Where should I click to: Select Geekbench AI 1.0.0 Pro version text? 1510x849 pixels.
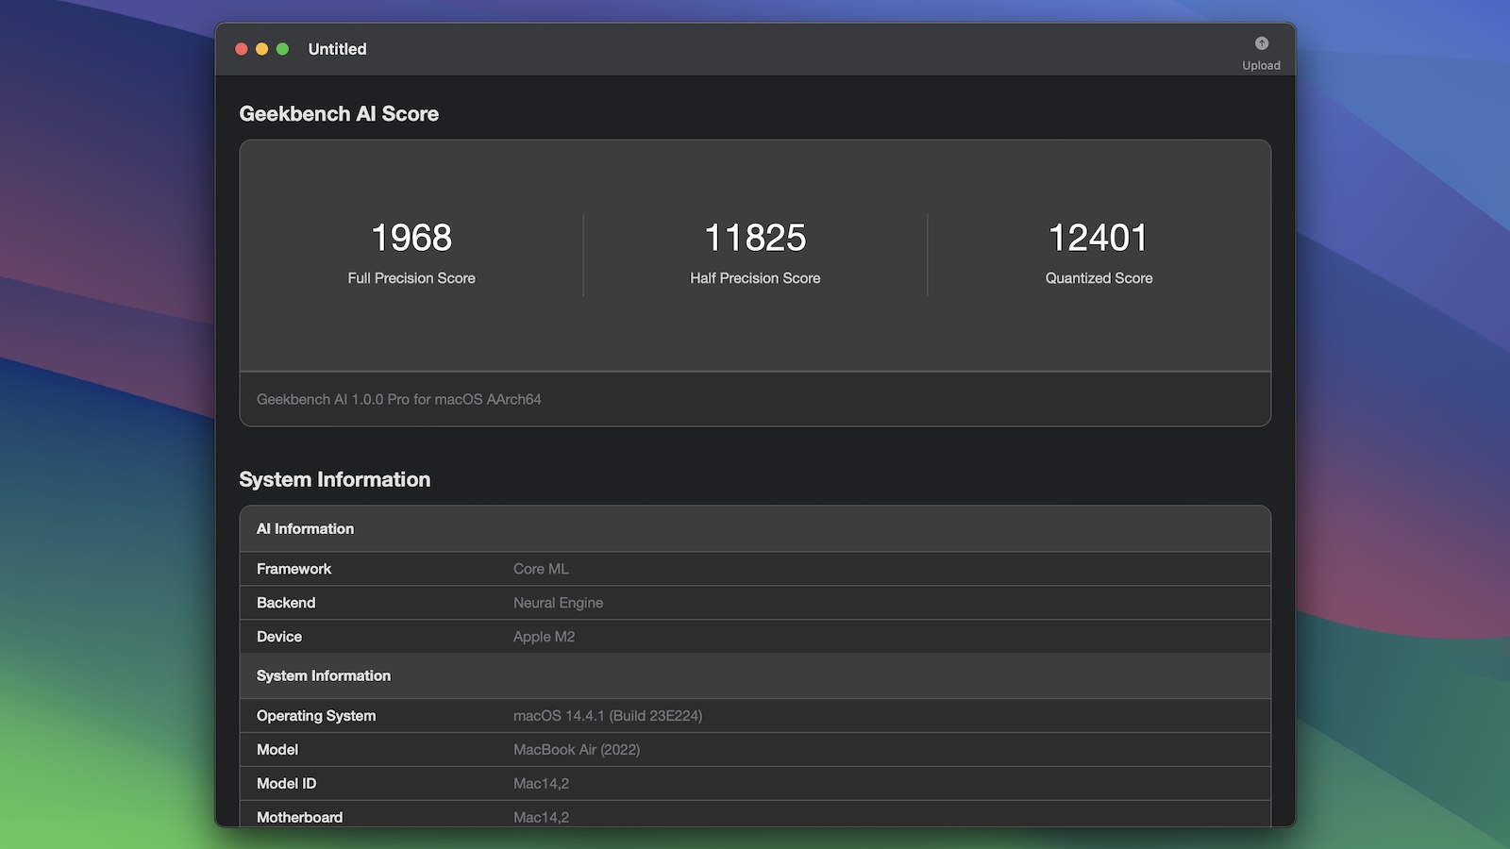click(x=399, y=399)
